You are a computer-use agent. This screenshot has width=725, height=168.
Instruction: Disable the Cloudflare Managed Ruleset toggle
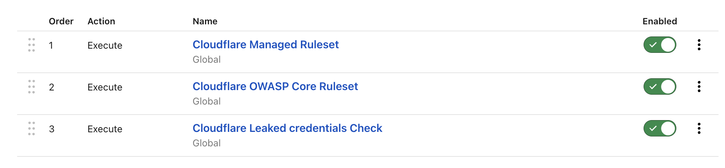click(660, 45)
